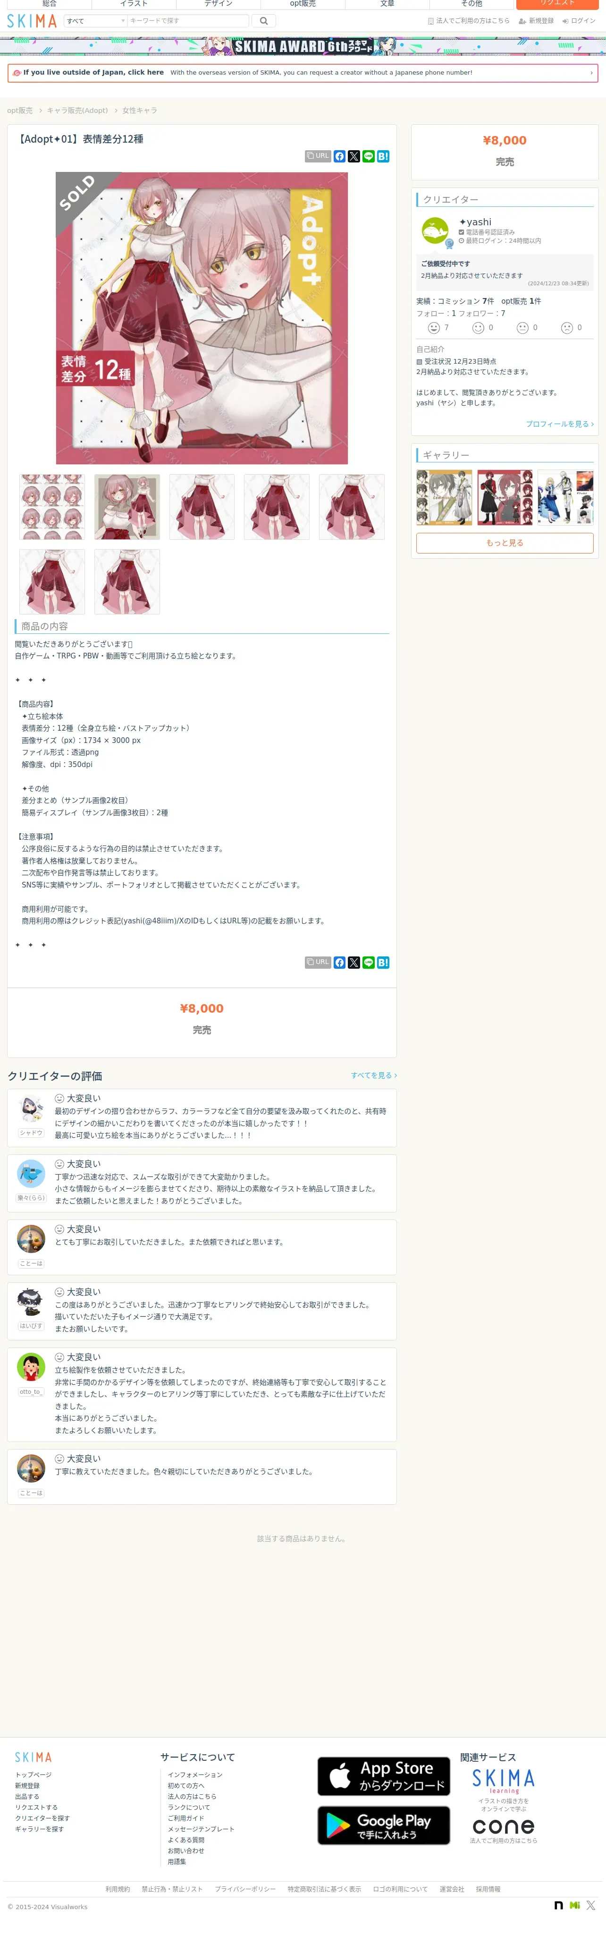Click footer トップページ link
606x1945 pixels.
[x=33, y=1775]
